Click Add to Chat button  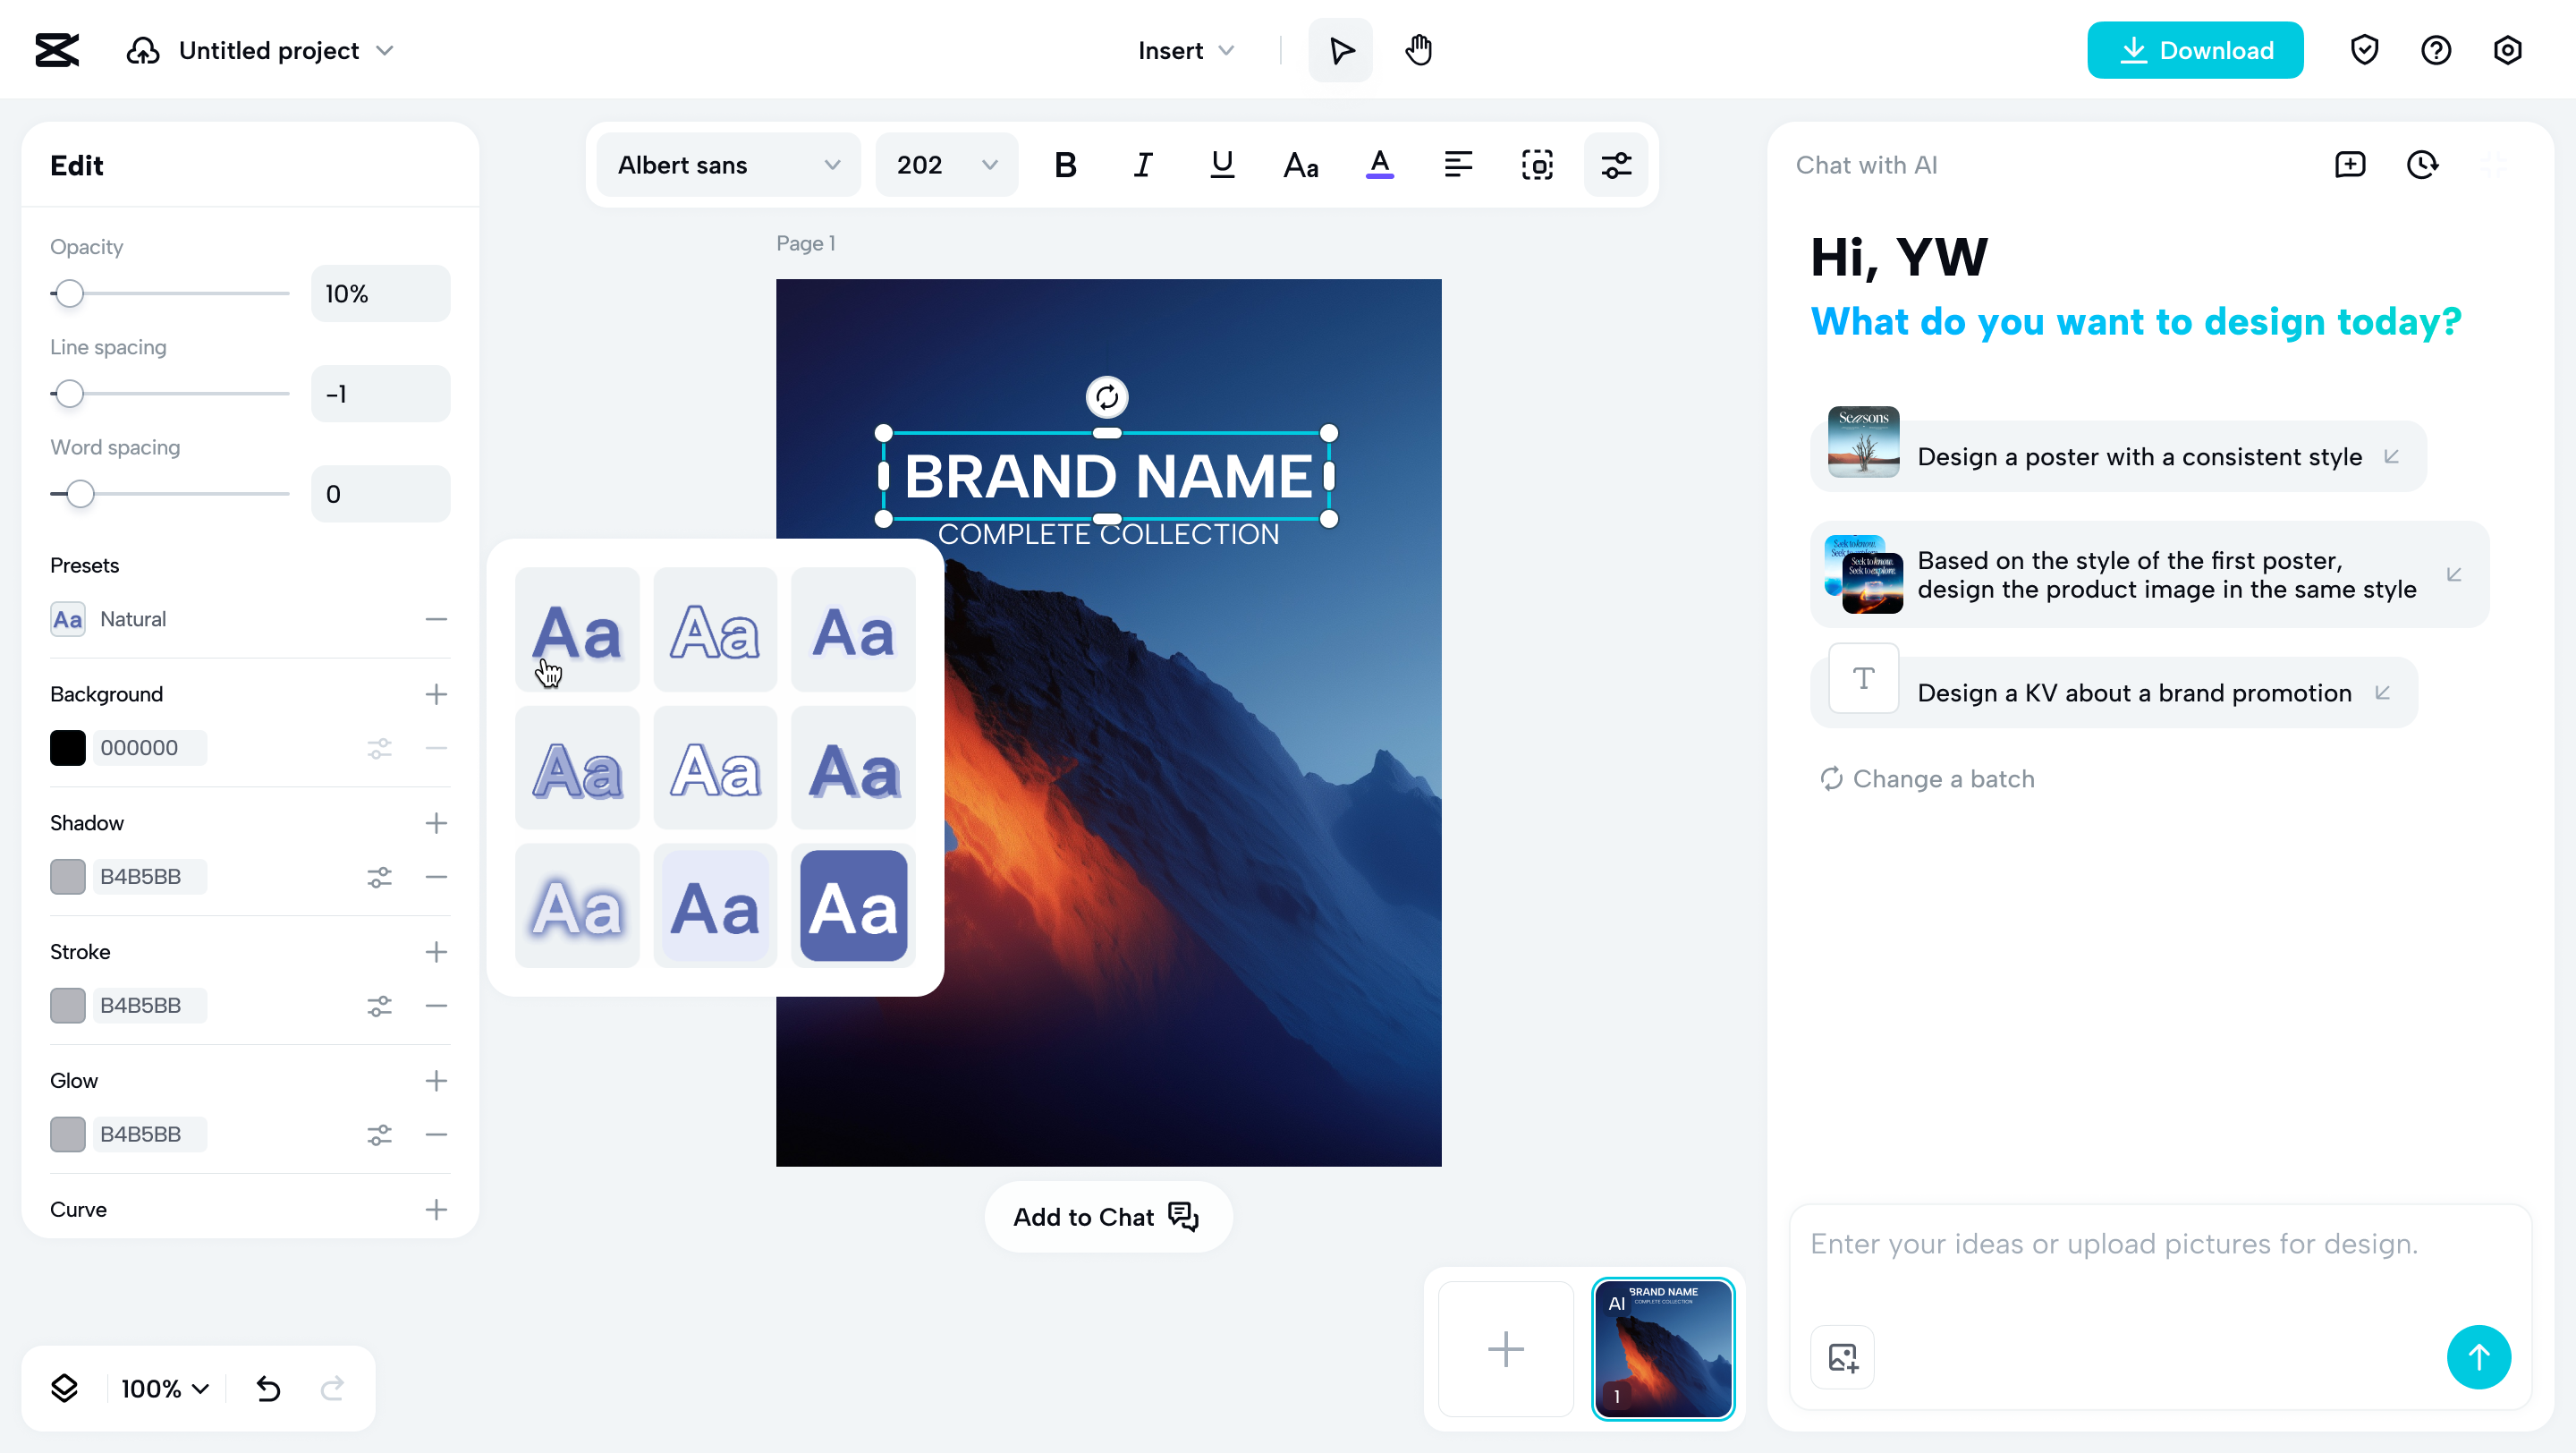tap(1107, 1217)
